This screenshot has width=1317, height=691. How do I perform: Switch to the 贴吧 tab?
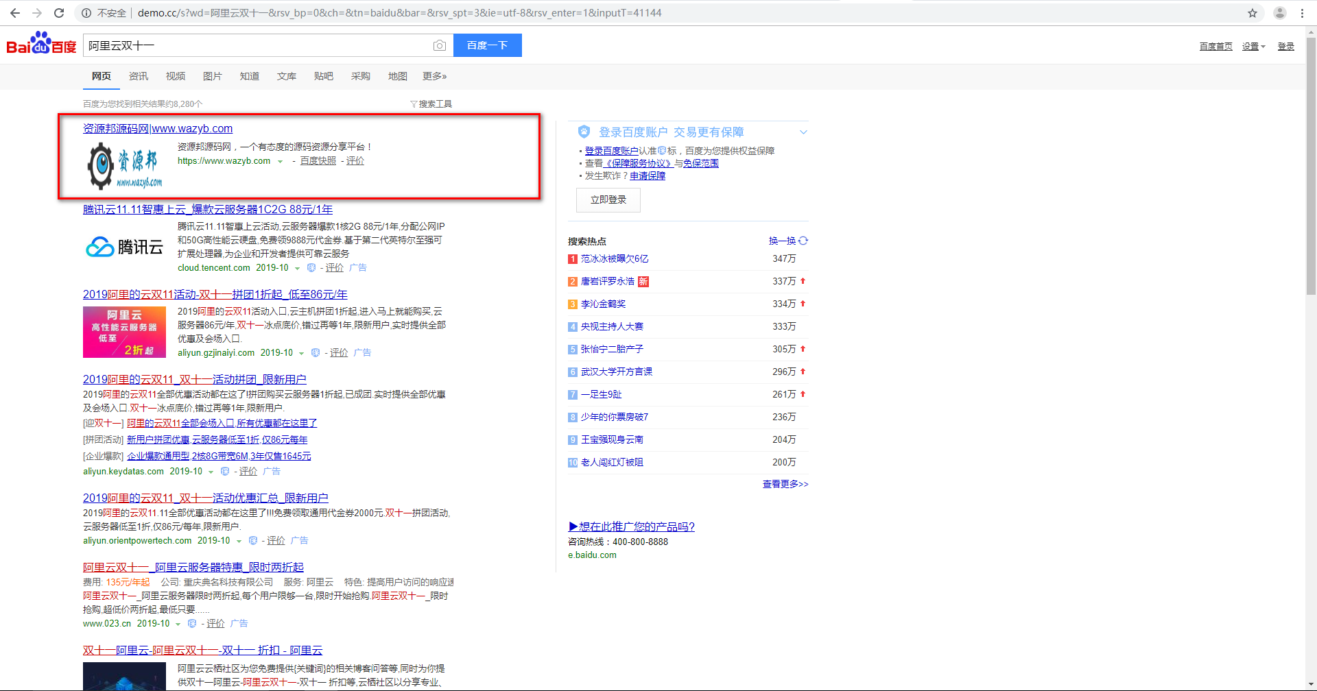pos(324,76)
